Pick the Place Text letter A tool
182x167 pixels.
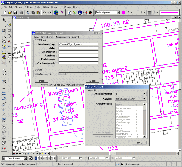click(x=9, y=41)
